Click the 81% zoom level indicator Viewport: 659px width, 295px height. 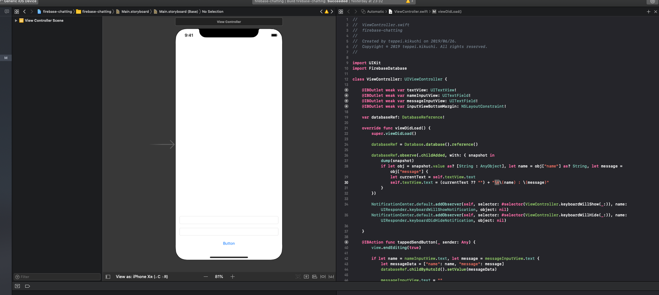point(219,277)
